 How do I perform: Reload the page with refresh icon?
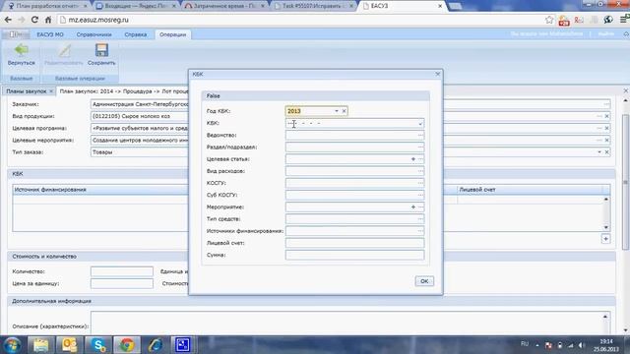34,20
